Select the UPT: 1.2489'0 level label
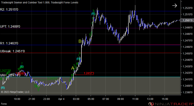Image resolution: width=194 pixels, height=106 pixels. (x=10, y=27)
